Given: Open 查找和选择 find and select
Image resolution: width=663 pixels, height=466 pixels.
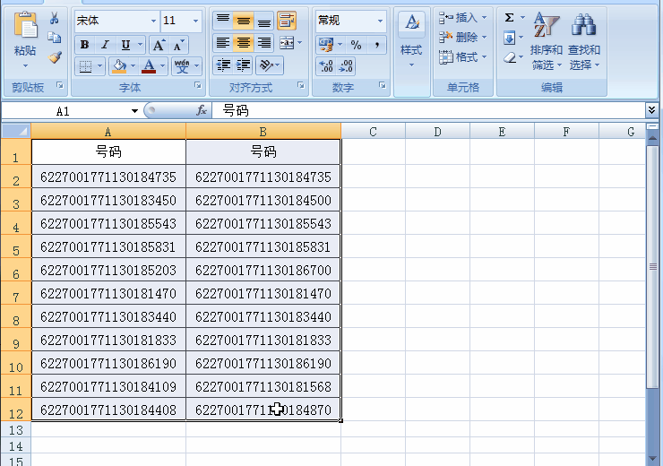Looking at the screenshot, I should click(x=584, y=41).
